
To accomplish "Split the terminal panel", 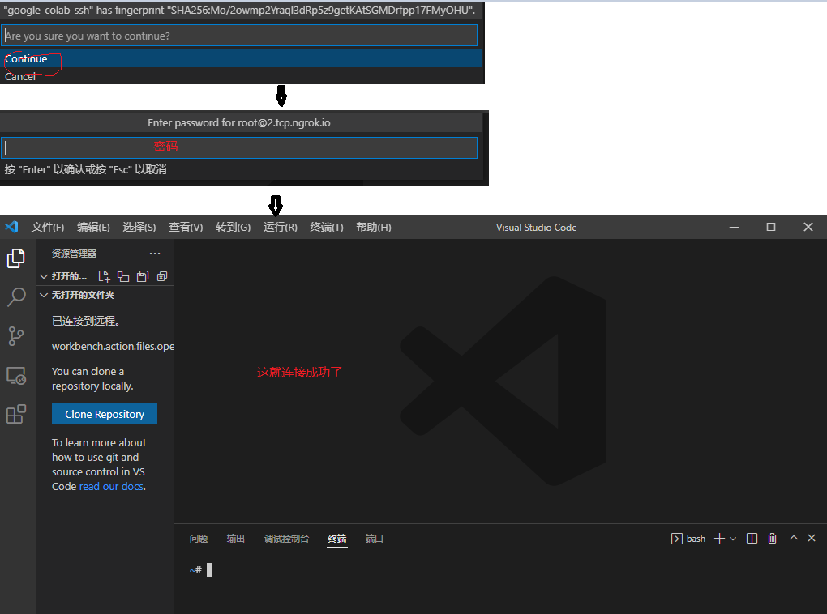I will tap(752, 539).
